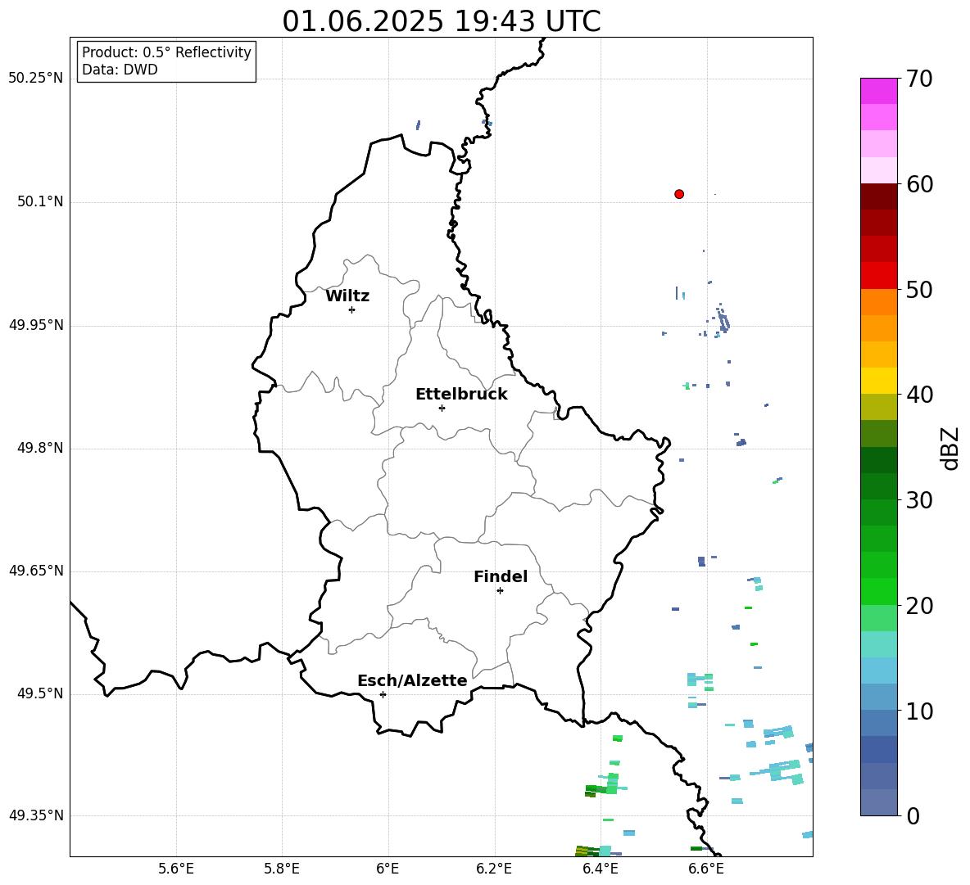Click the Esch/Alzette station label
The height and width of the screenshot is (885, 970).
pos(412,680)
